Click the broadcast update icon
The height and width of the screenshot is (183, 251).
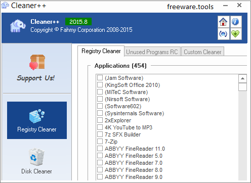point(223,34)
